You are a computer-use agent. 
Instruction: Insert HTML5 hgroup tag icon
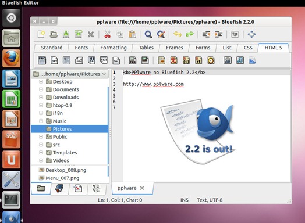(91, 60)
